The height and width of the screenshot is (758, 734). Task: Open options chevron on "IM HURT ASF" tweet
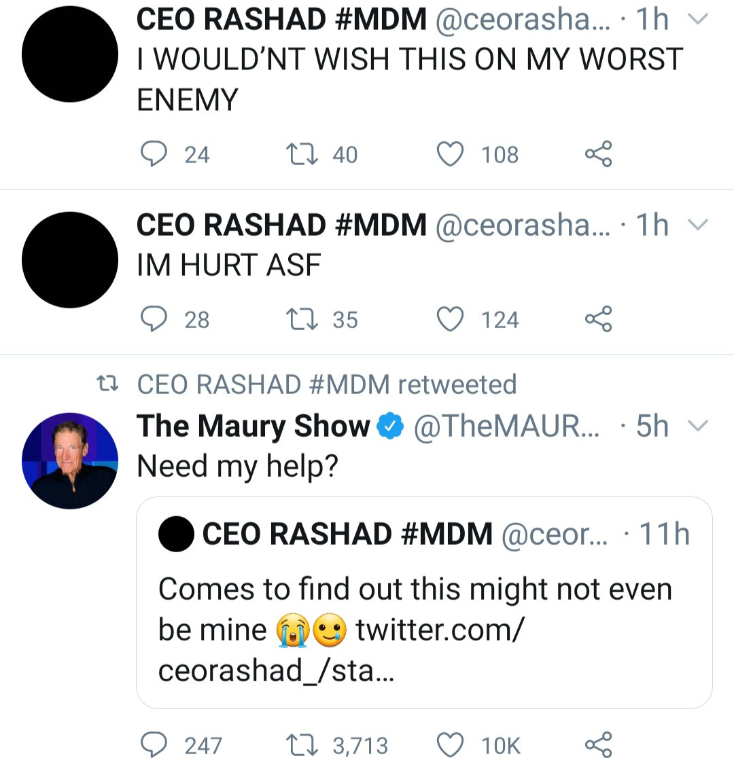click(698, 225)
